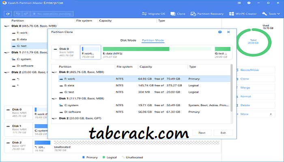Click Disk 1 header in main list
The height and width of the screenshot is (162, 284).
pos(29,52)
